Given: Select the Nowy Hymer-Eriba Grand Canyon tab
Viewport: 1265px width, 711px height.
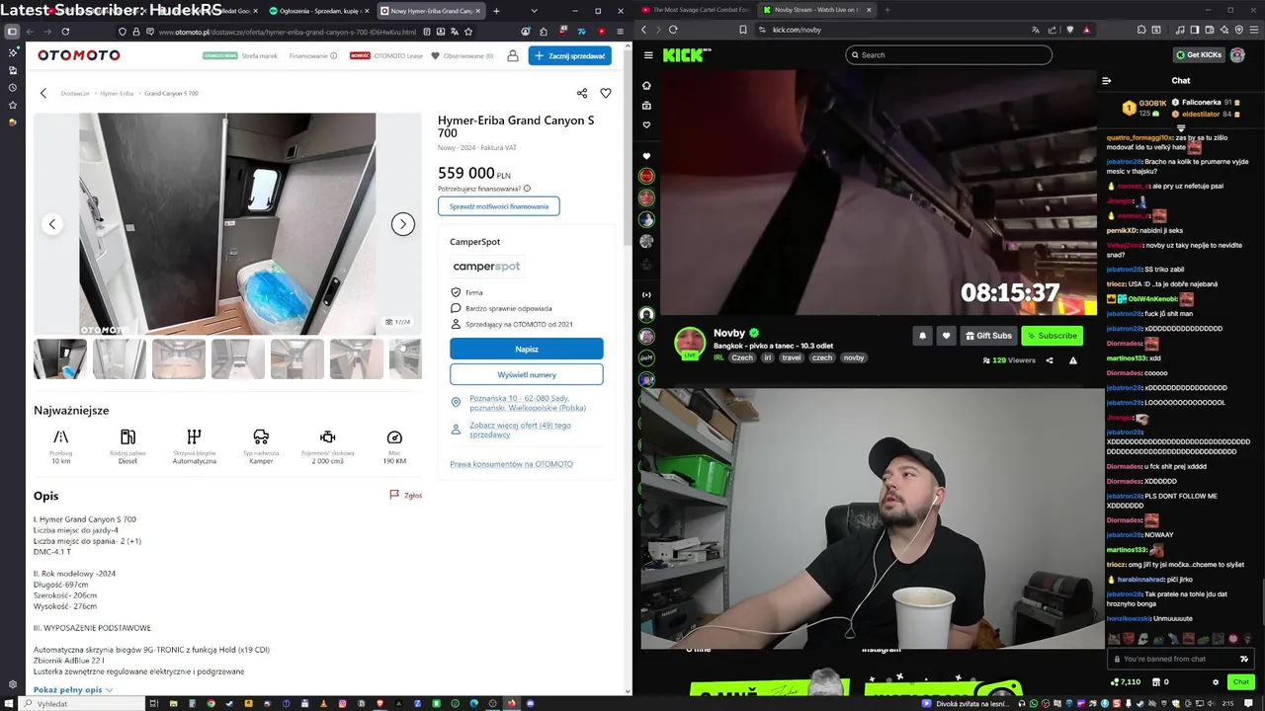Looking at the screenshot, I should click(x=431, y=11).
